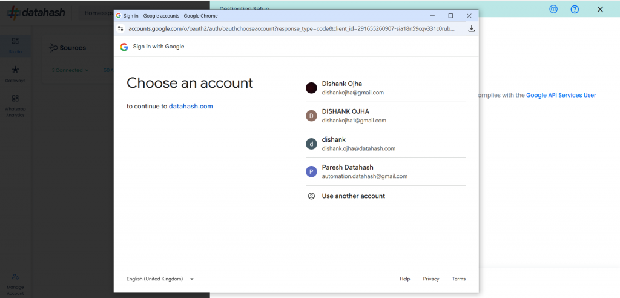Click the address bar URL in popup
The height and width of the screenshot is (298, 620).
[x=291, y=29]
